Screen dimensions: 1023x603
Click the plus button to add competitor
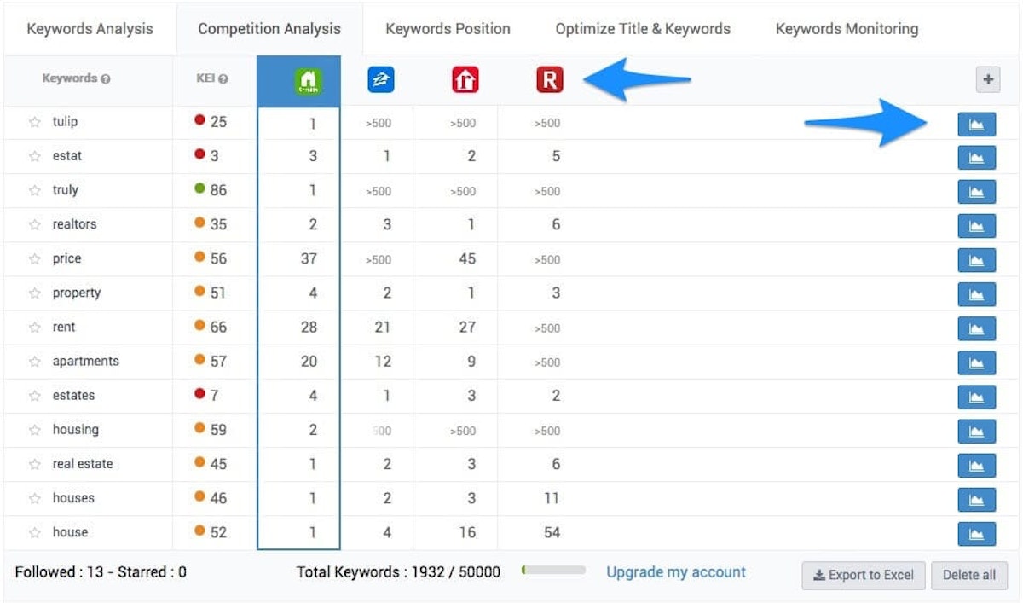988,79
